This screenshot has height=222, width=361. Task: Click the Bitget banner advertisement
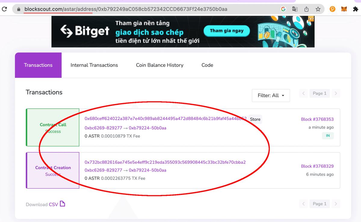[x=183, y=32]
